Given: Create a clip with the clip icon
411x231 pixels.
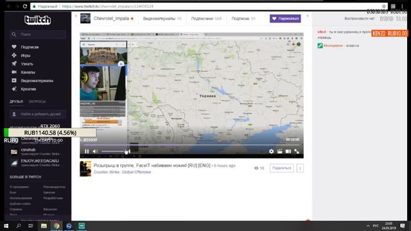Looking at the screenshot, I should click(x=280, y=151).
